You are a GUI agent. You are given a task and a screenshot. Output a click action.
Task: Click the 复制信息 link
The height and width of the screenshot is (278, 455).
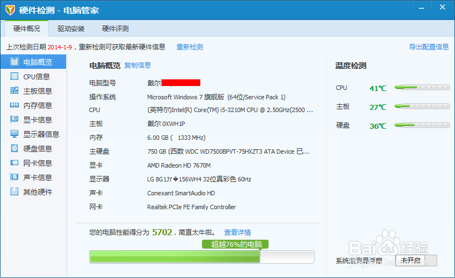138,65
